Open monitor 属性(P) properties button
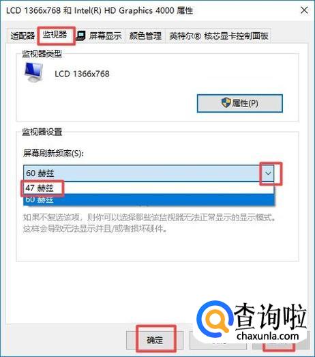The height and width of the screenshot is (357, 315). pyautogui.click(x=240, y=103)
